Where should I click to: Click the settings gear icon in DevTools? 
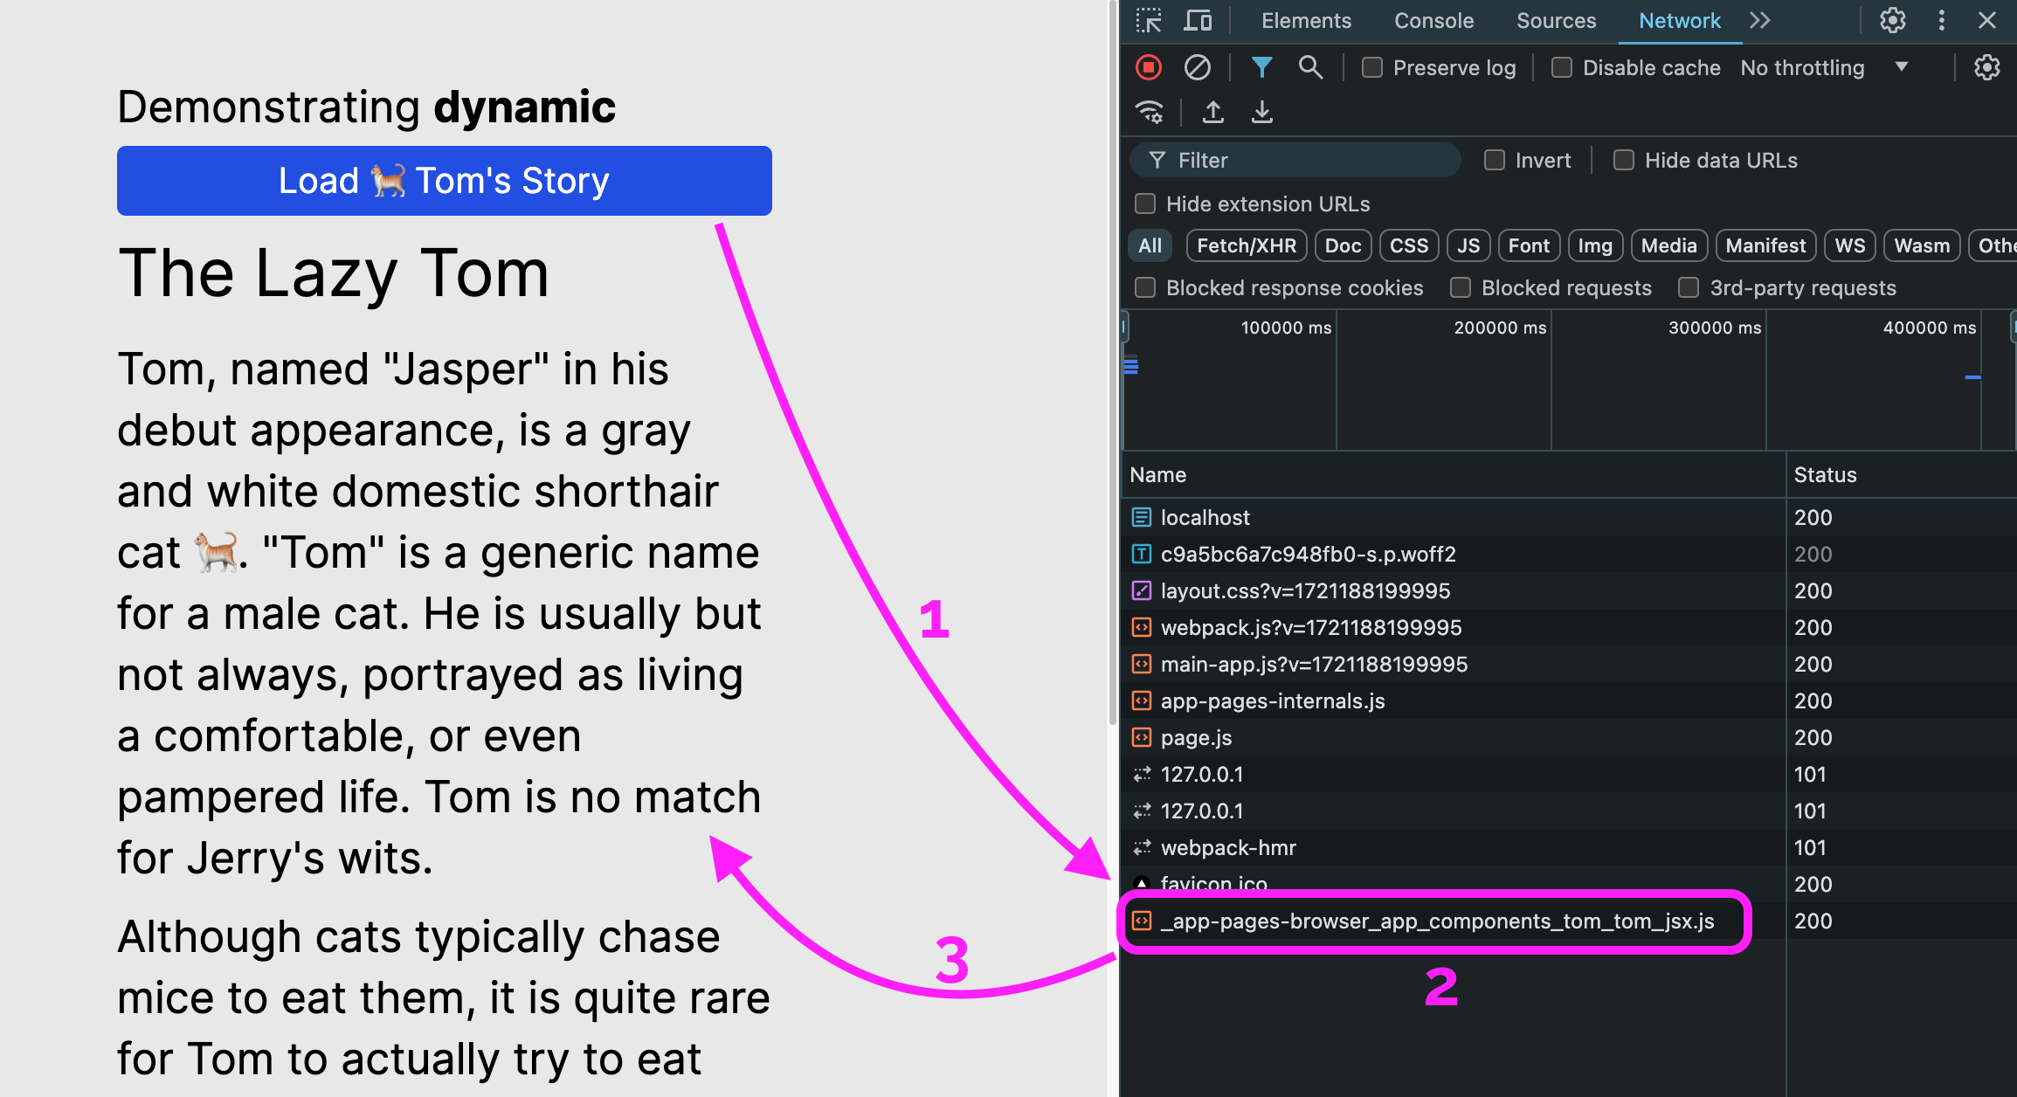[1891, 19]
